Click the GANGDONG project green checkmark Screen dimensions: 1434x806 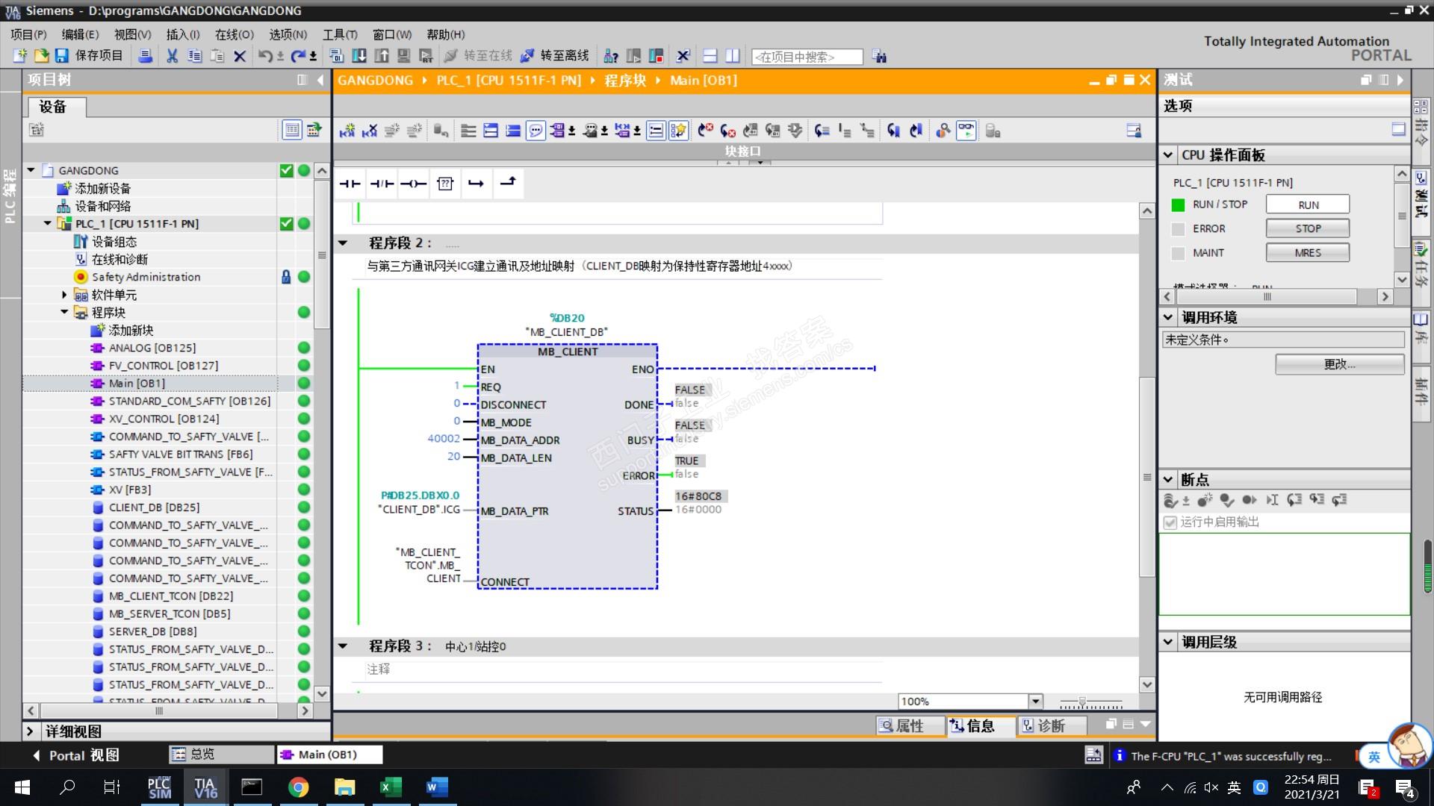(286, 170)
